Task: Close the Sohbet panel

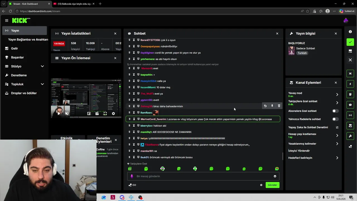Action: 277,33
